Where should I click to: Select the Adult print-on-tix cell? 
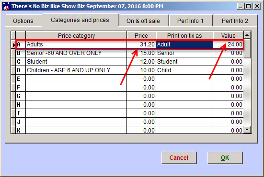click(184, 44)
